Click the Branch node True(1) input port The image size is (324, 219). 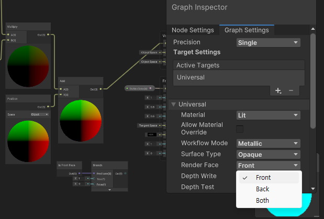pos(94,179)
